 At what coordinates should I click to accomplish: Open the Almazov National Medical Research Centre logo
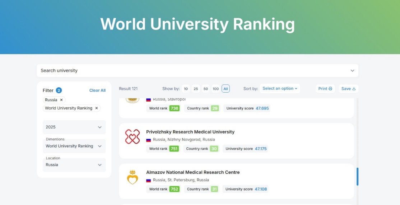132,177
